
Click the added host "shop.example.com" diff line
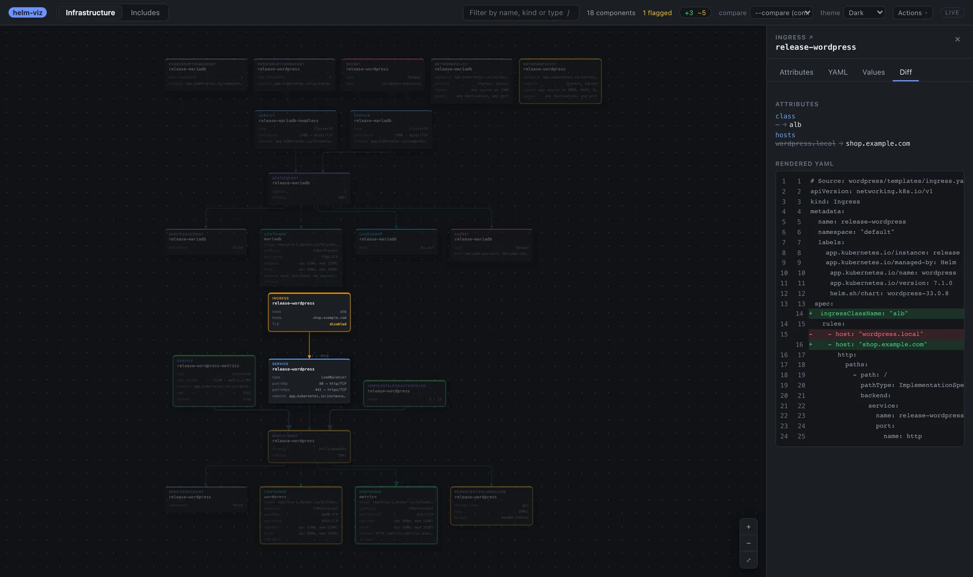(886, 345)
